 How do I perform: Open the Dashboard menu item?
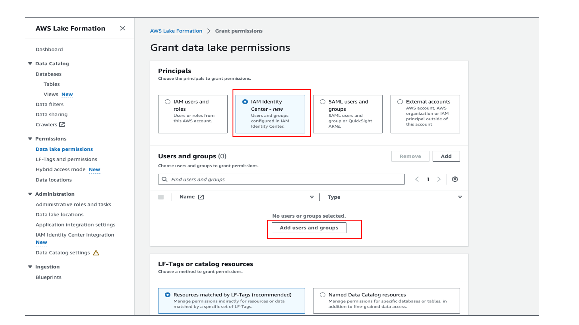coord(49,49)
